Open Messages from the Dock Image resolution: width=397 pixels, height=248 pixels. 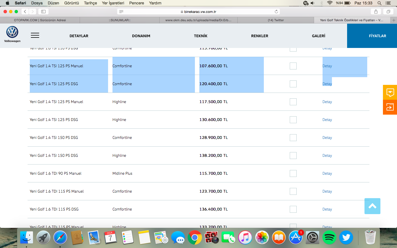point(178,238)
